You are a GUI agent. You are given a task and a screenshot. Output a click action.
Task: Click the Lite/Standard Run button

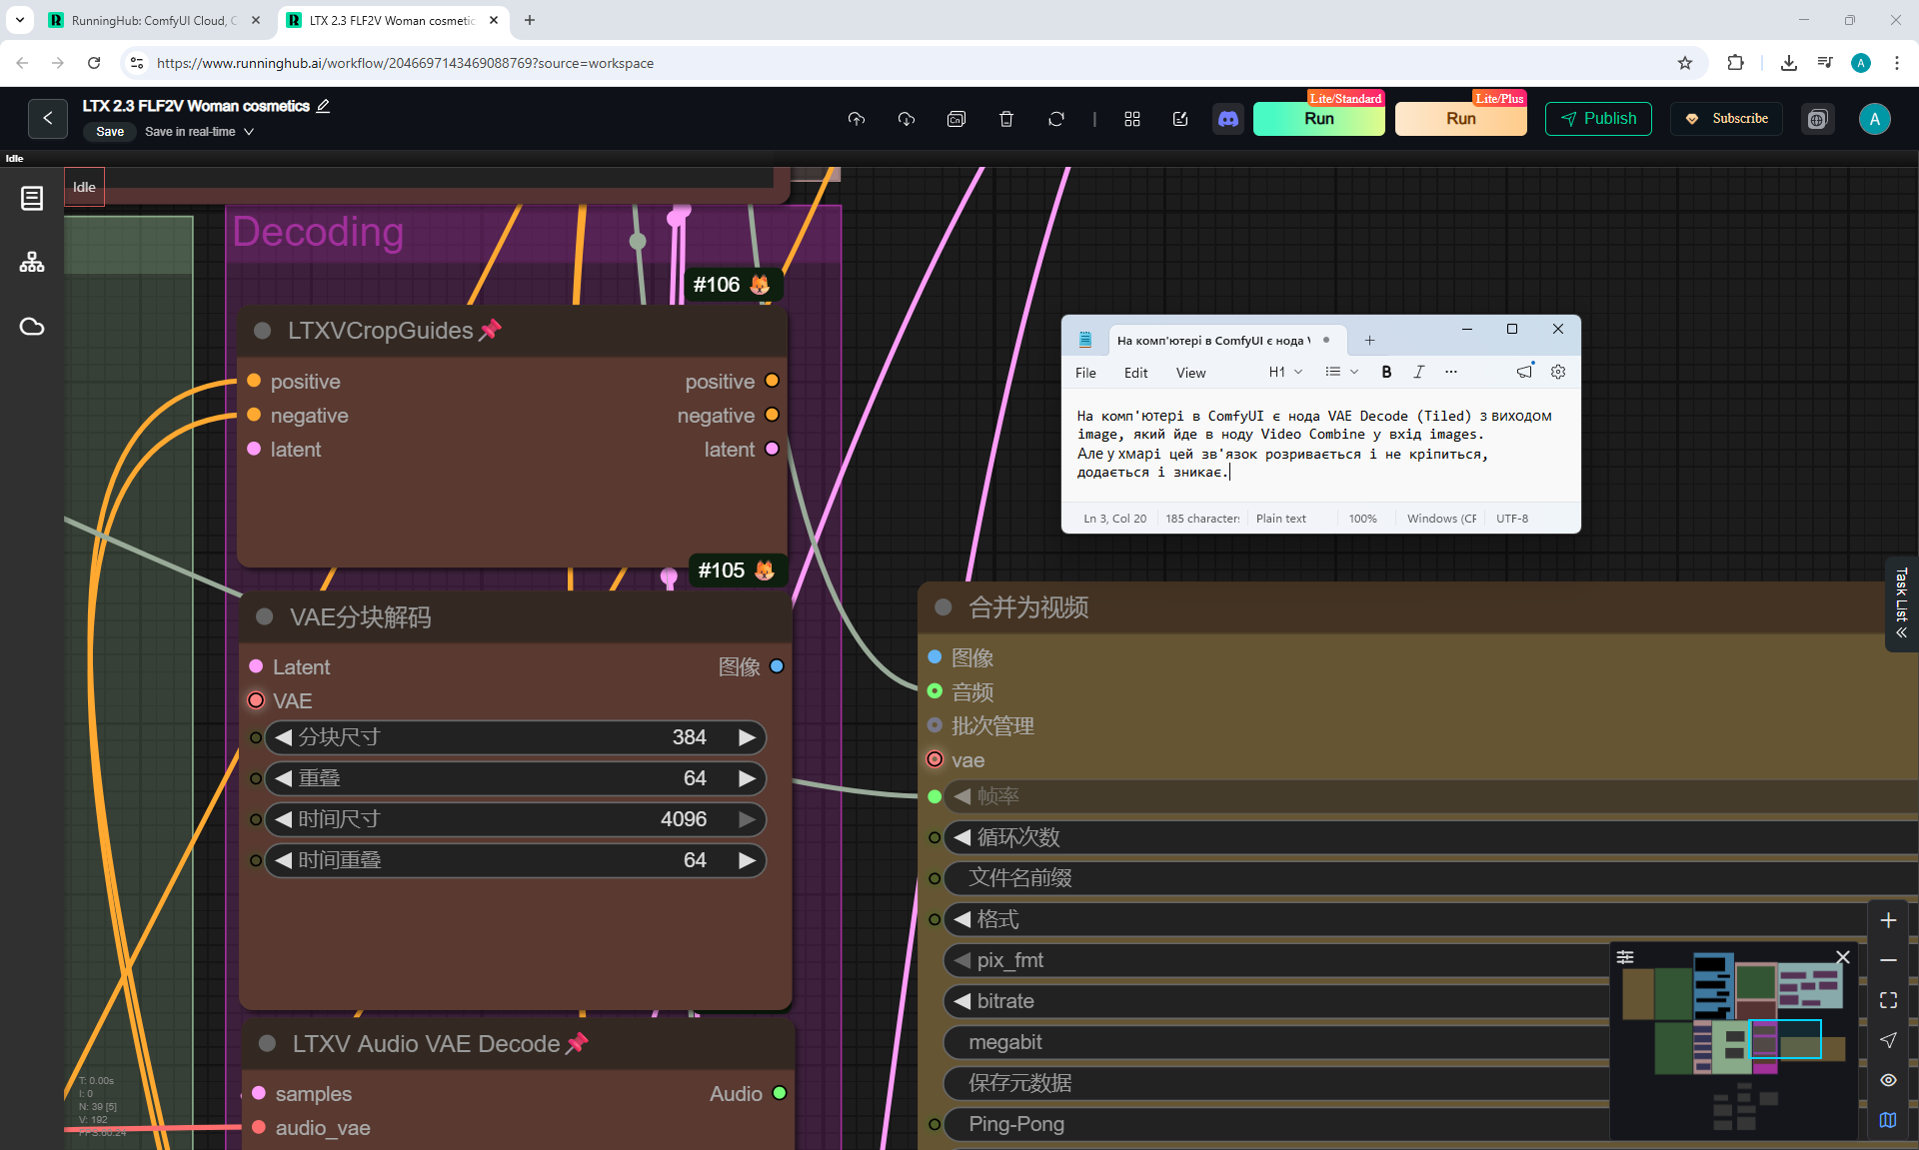coord(1318,119)
